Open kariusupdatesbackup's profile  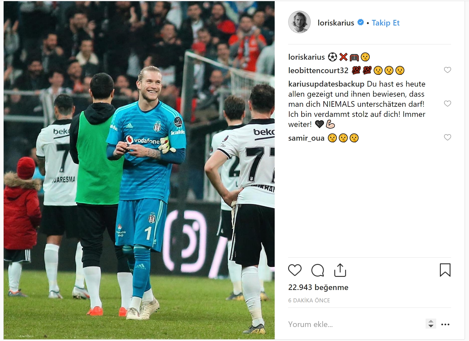326,84
